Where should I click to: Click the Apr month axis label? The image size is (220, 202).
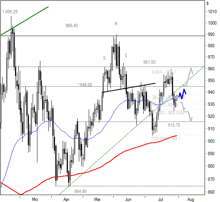[x=66, y=199]
